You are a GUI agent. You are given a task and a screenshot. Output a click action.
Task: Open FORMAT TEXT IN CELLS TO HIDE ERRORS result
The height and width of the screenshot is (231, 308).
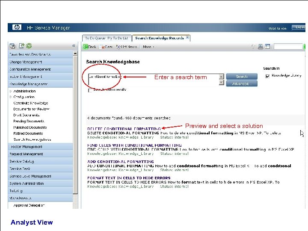pyautogui.click(x=129, y=178)
